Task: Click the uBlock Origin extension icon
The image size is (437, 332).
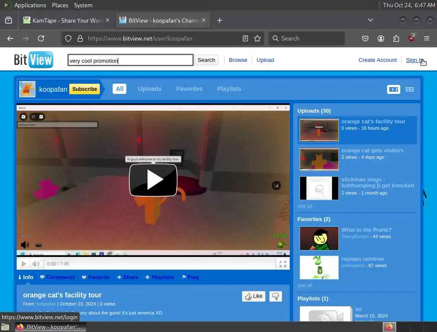Action: pyautogui.click(x=411, y=38)
